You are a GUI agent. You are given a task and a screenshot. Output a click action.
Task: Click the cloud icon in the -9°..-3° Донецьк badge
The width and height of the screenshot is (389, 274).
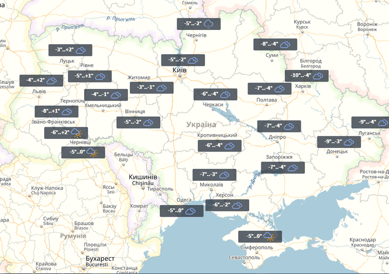click(349, 142)
